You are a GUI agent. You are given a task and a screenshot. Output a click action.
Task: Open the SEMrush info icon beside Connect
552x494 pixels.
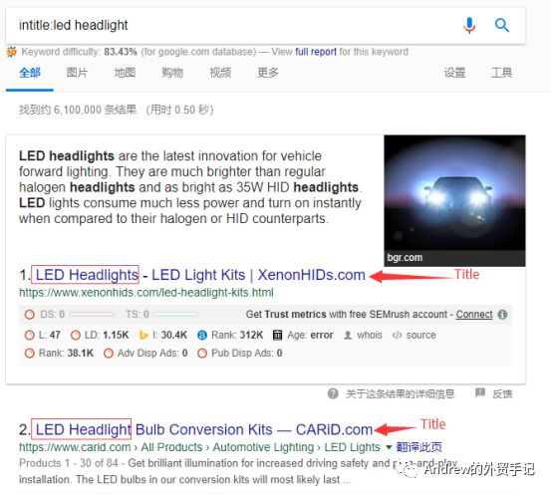coord(502,314)
